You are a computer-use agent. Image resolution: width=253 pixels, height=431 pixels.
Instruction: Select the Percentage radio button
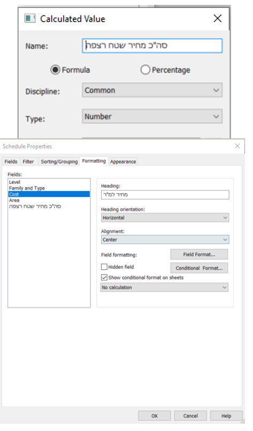pyautogui.click(x=145, y=70)
